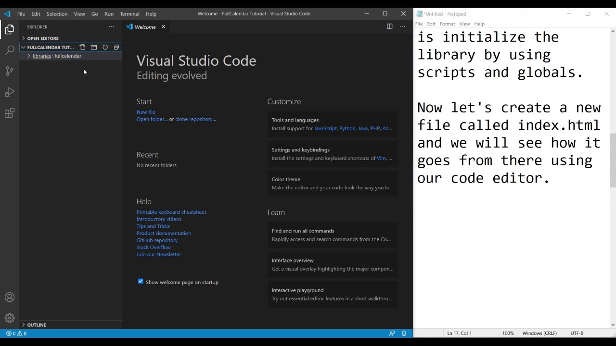Open the Search view in activity bar
616x346 pixels.
coord(10,50)
